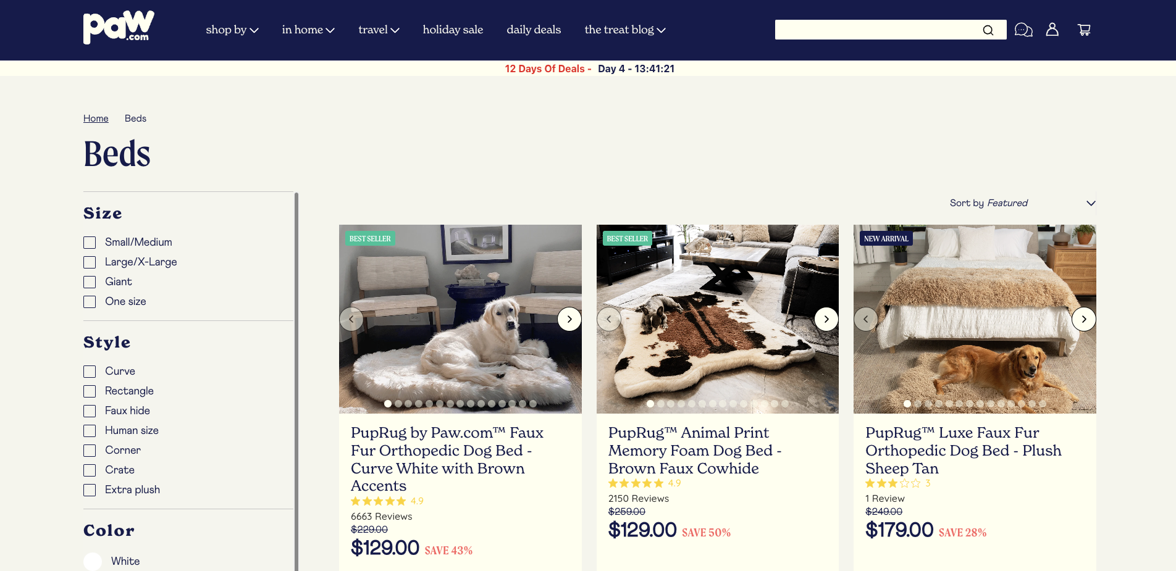Click the search magnifier icon
The width and height of the screenshot is (1176, 571).
click(988, 30)
